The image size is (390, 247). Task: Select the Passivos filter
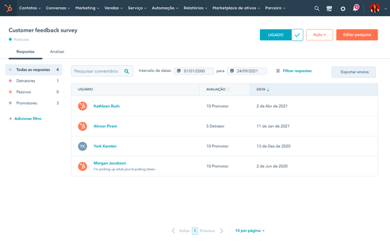coord(34,92)
